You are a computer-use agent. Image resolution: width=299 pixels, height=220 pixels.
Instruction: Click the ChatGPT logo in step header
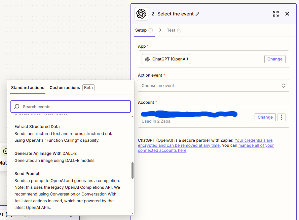click(141, 14)
